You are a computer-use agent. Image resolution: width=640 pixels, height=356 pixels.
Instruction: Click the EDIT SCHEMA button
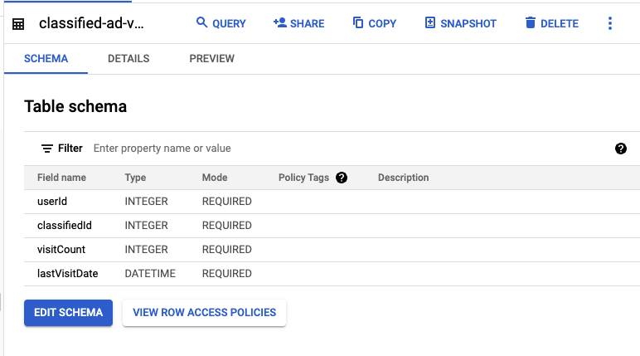coord(68,313)
